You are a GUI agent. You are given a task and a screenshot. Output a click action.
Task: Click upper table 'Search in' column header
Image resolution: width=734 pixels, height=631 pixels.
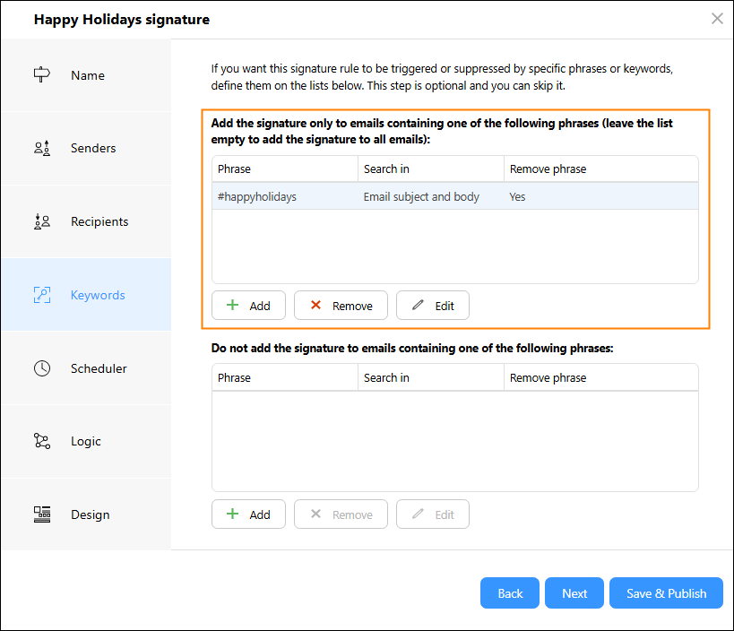pos(431,169)
